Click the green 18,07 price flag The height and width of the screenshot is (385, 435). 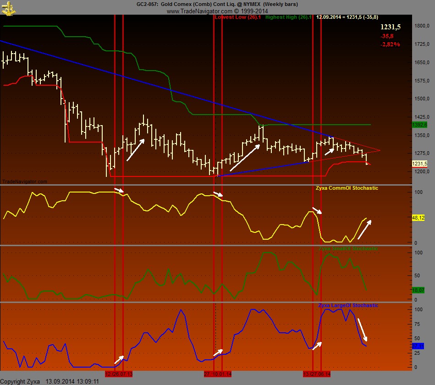point(418,290)
